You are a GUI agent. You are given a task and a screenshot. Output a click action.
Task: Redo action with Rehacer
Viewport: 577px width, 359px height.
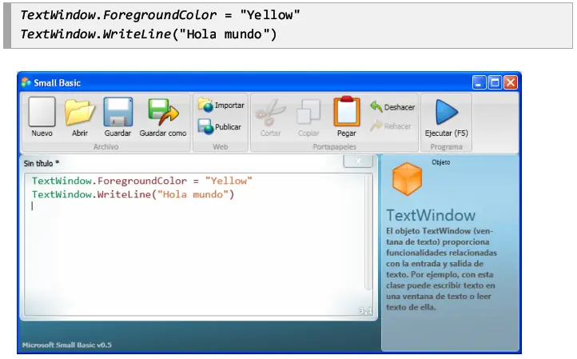[391, 126]
